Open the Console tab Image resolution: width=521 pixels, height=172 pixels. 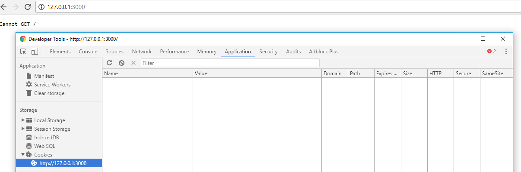[88, 51]
